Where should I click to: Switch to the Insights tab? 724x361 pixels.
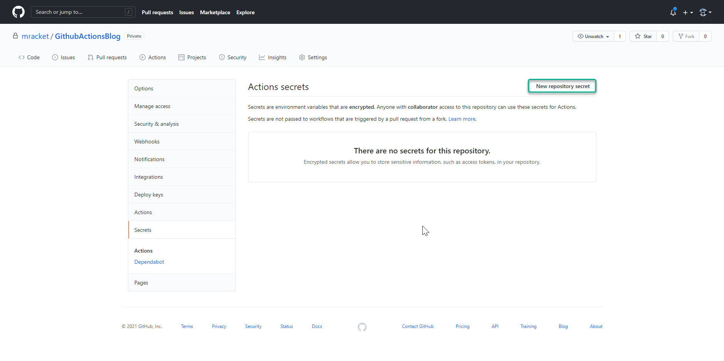pyautogui.click(x=272, y=57)
